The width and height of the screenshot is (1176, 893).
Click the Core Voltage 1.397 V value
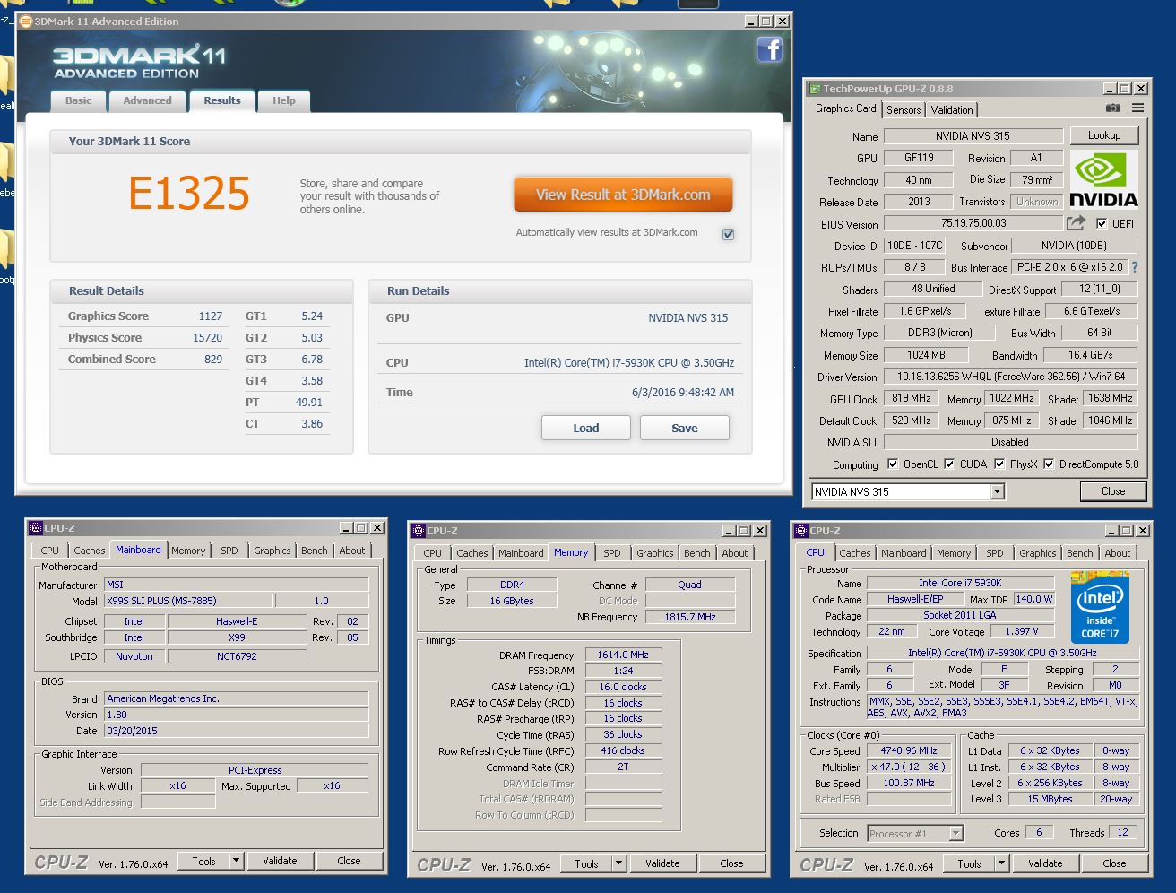[1024, 631]
